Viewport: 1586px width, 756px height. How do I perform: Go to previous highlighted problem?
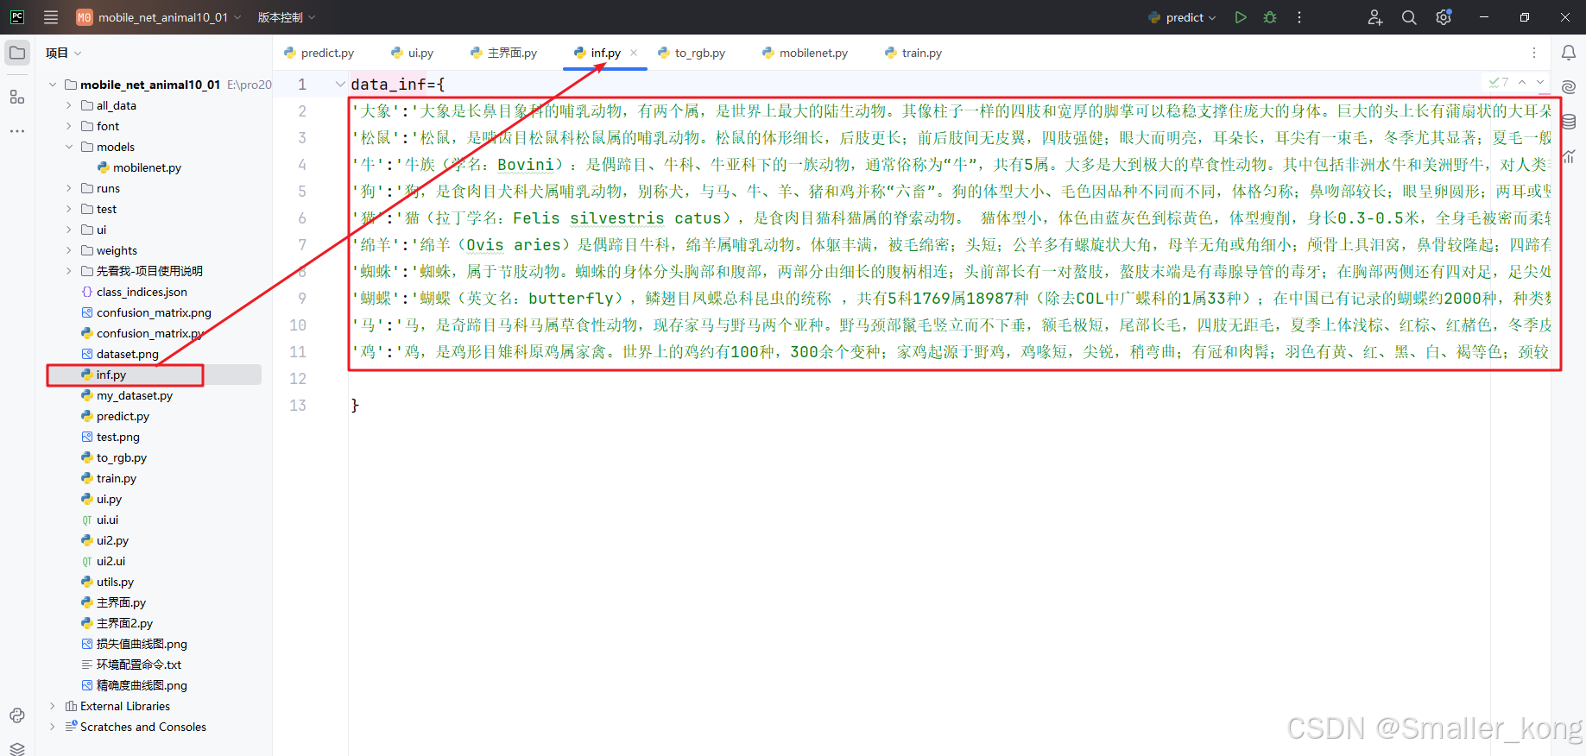tap(1522, 82)
